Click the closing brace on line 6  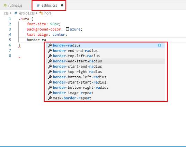tap(19, 45)
